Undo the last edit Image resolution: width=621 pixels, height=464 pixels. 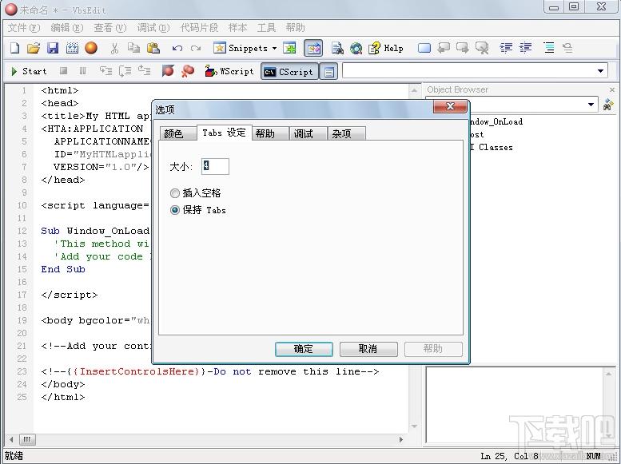(177, 48)
